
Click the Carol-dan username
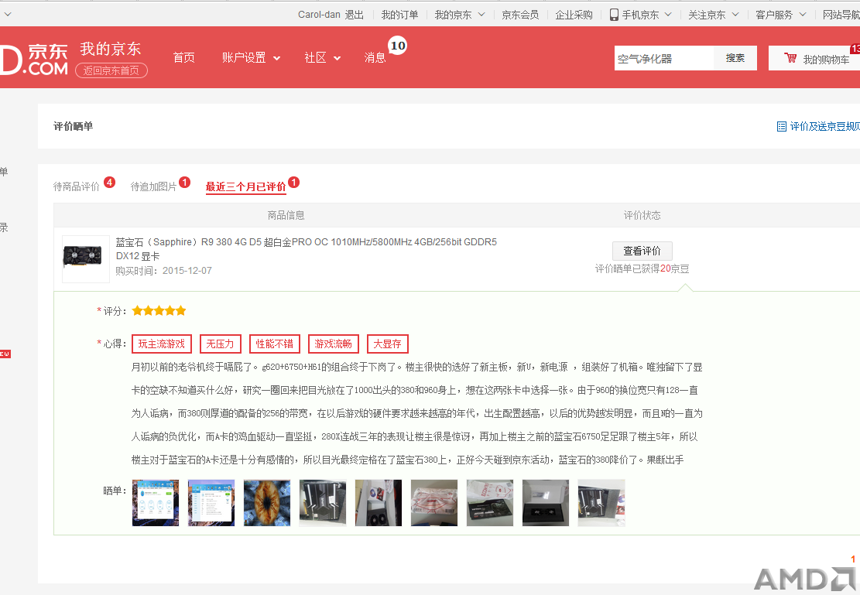coord(319,15)
